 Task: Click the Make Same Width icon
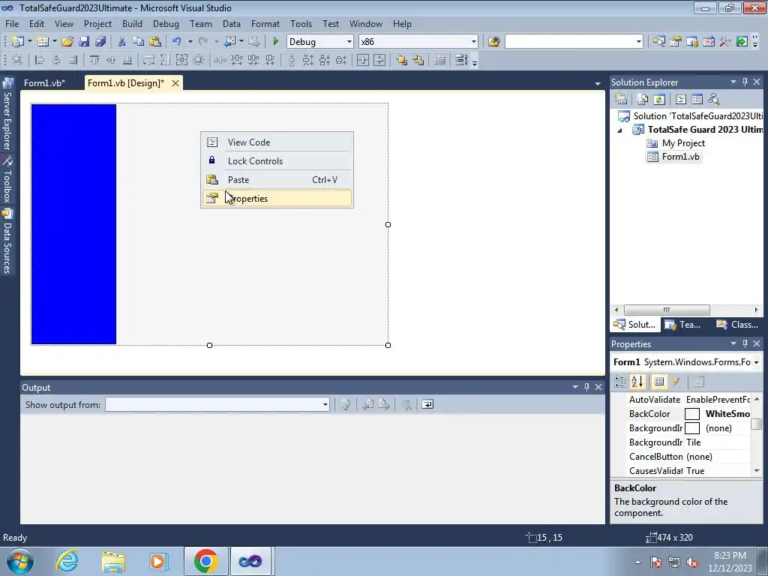coord(148,60)
